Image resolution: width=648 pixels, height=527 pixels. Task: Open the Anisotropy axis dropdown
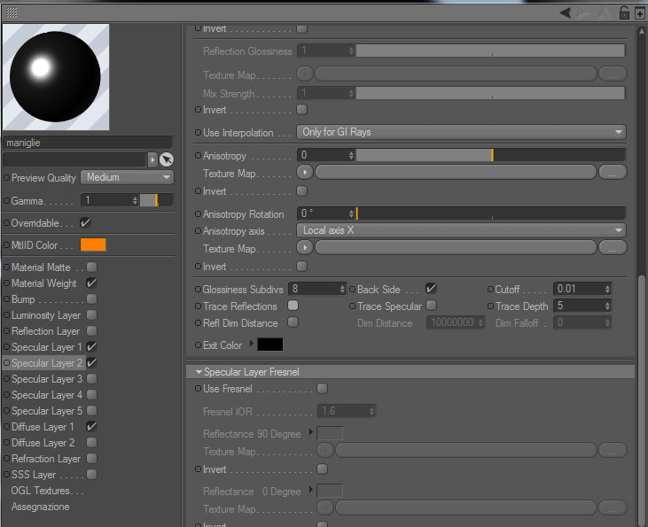[461, 230]
